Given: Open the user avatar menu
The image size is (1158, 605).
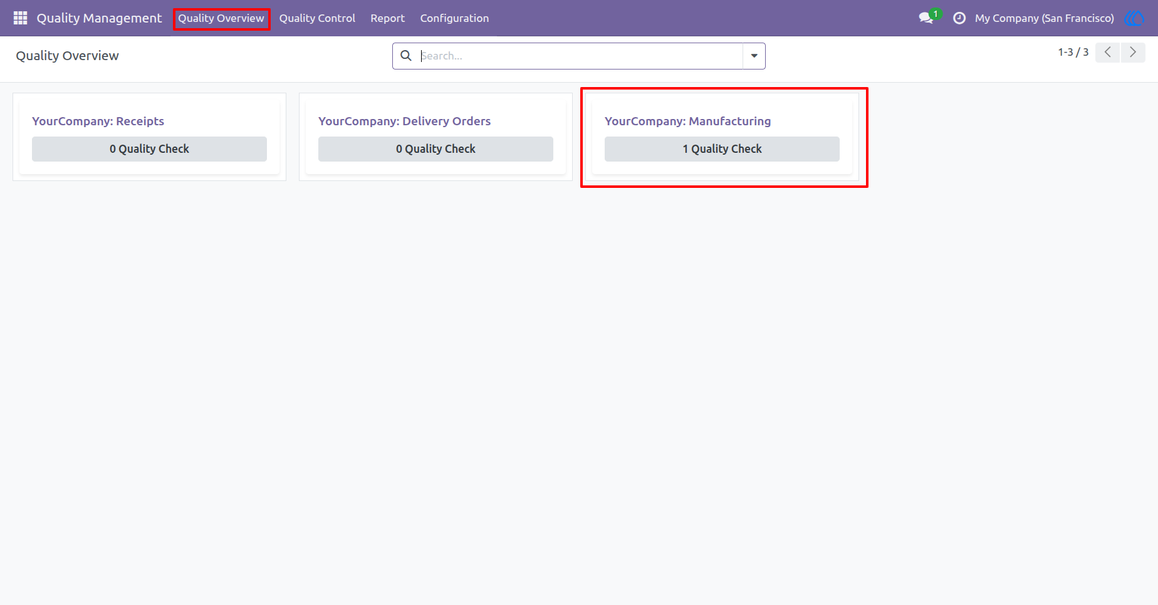Looking at the screenshot, I should pyautogui.click(x=1135, y=18).
